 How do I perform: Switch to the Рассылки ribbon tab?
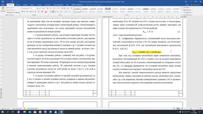click(48, 5)
